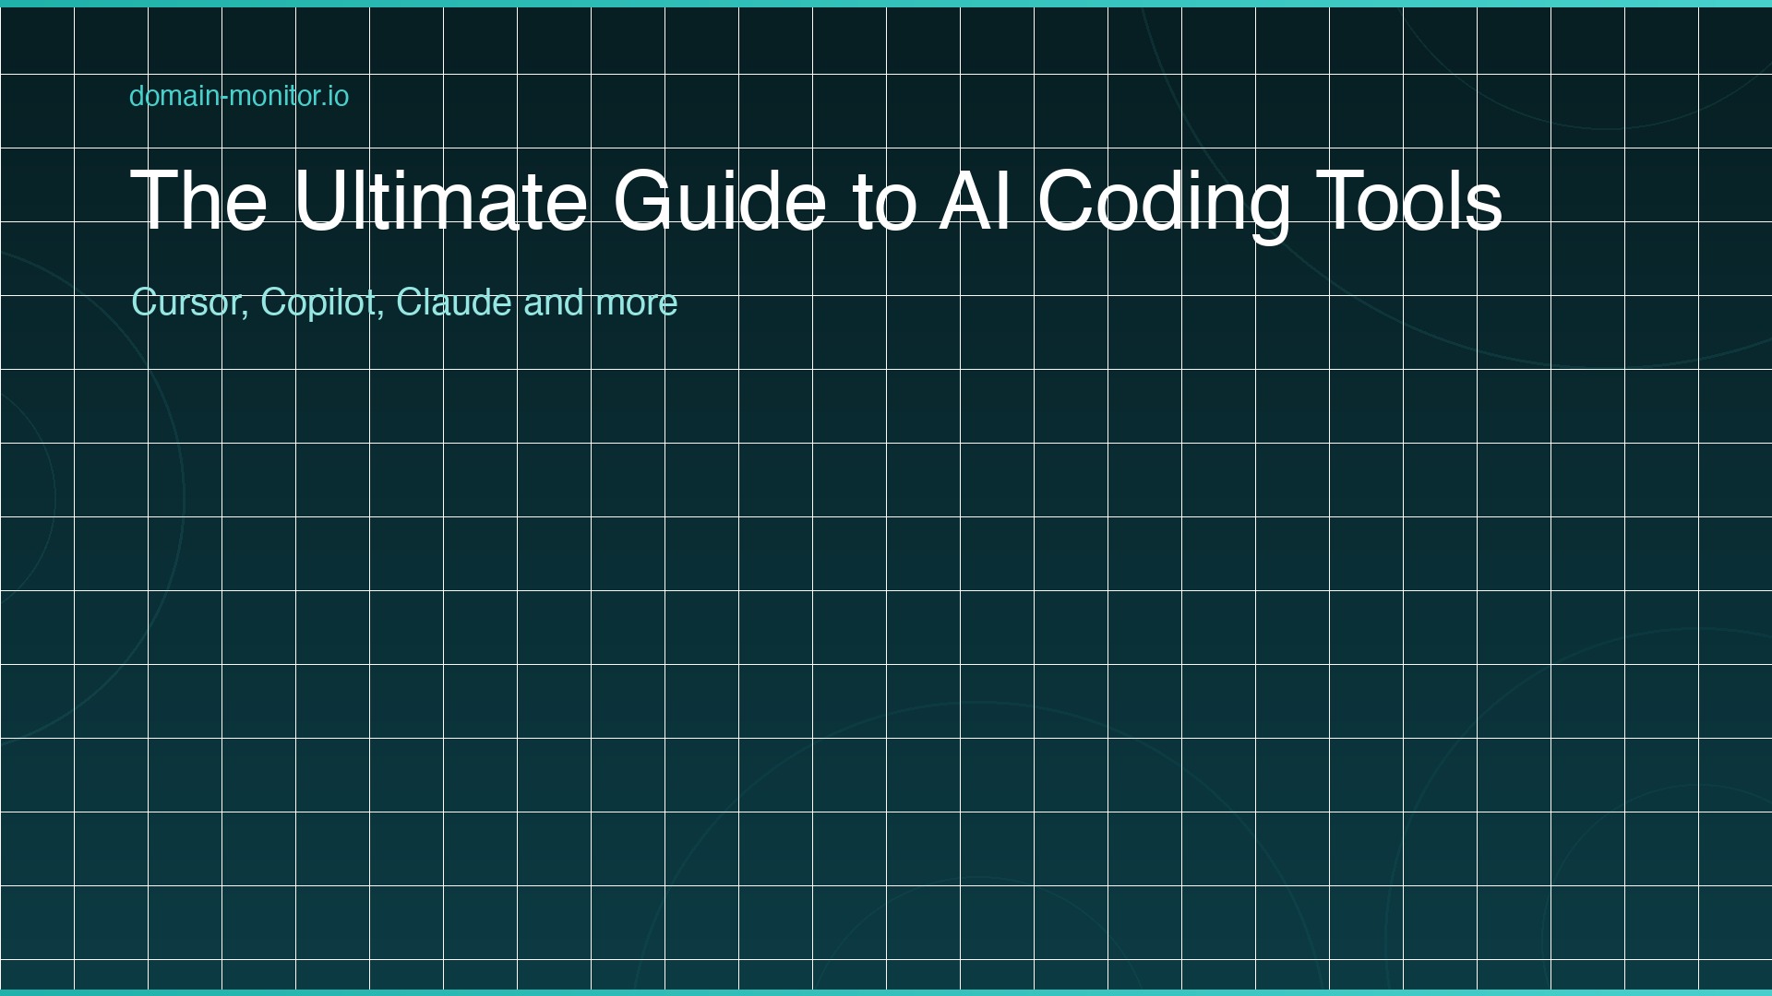Click the domain-monitor.io link
The image size is (1772, 996).
pos(238,96)
